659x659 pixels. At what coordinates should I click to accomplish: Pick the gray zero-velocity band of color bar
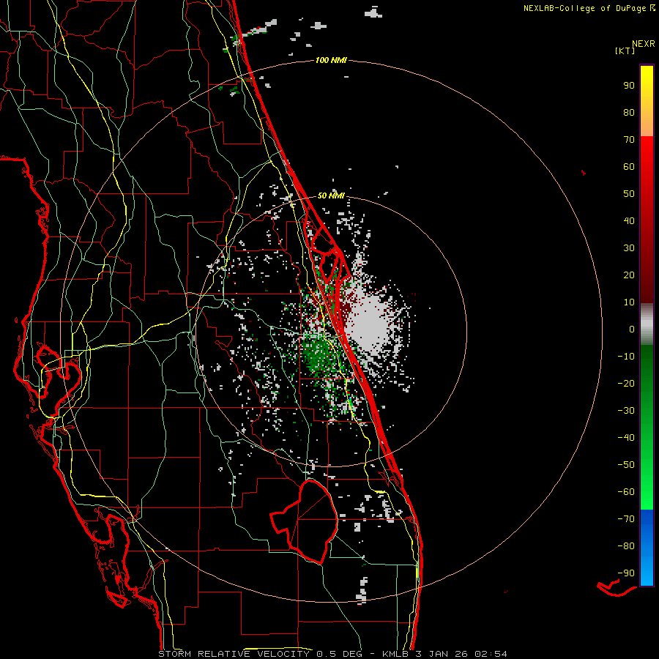[647, 324]
